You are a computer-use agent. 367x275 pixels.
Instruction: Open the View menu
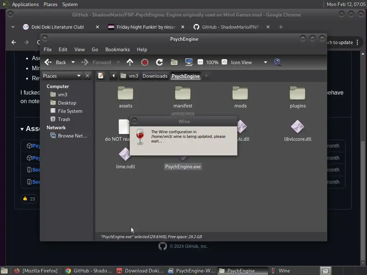[x=80, y=49]
